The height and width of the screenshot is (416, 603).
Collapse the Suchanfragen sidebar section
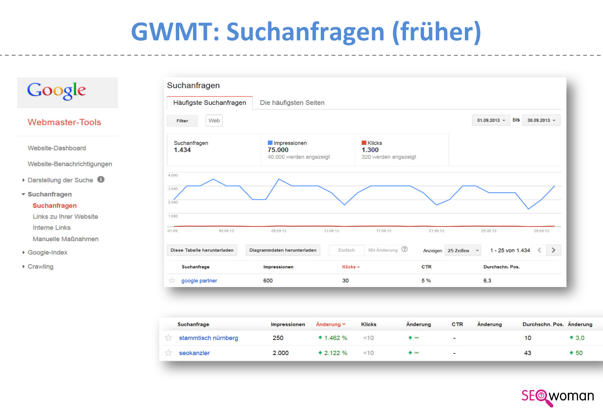click(x=23, y=194)
